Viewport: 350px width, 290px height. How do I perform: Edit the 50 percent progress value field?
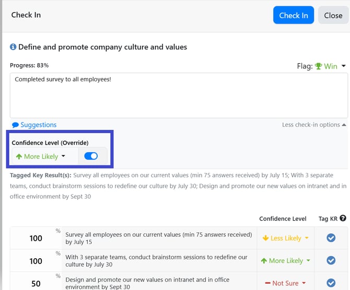[x=36, y=283]
